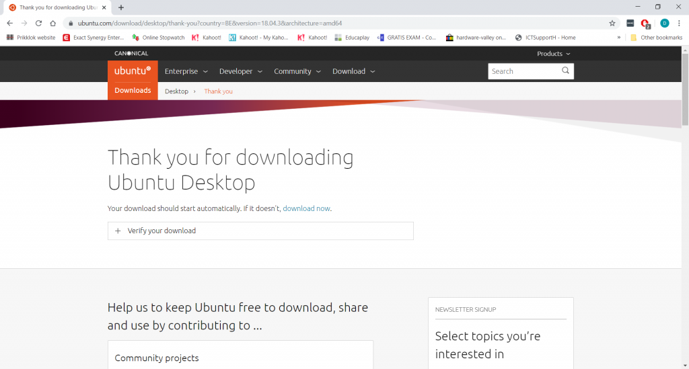Open the browser home page
The width and height of the screenshot is (689, 369).
[52, 24]
